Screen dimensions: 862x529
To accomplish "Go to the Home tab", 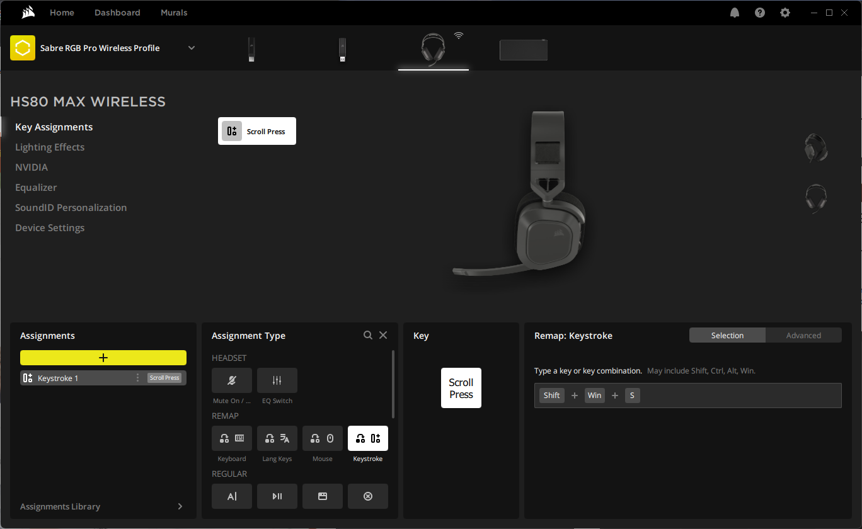I will pos(62,13).
